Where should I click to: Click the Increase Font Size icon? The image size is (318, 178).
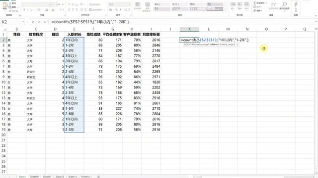point(59,4)
